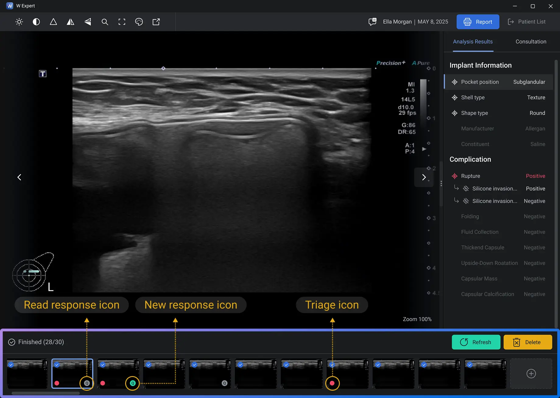560x398 pixels.
Task: Click the green Refresh button
Action: (x=476, y=342)
